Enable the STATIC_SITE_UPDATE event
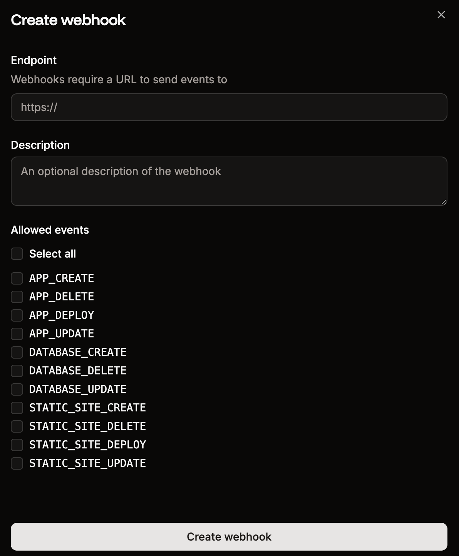The image size is (459, 556). click(x=17, y=463)
